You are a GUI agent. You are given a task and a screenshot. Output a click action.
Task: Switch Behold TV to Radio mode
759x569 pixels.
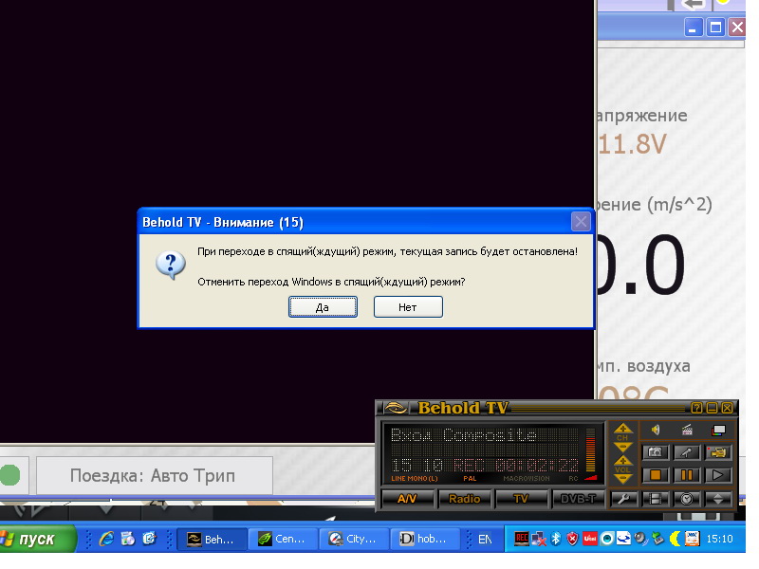[x=464, y=499]
